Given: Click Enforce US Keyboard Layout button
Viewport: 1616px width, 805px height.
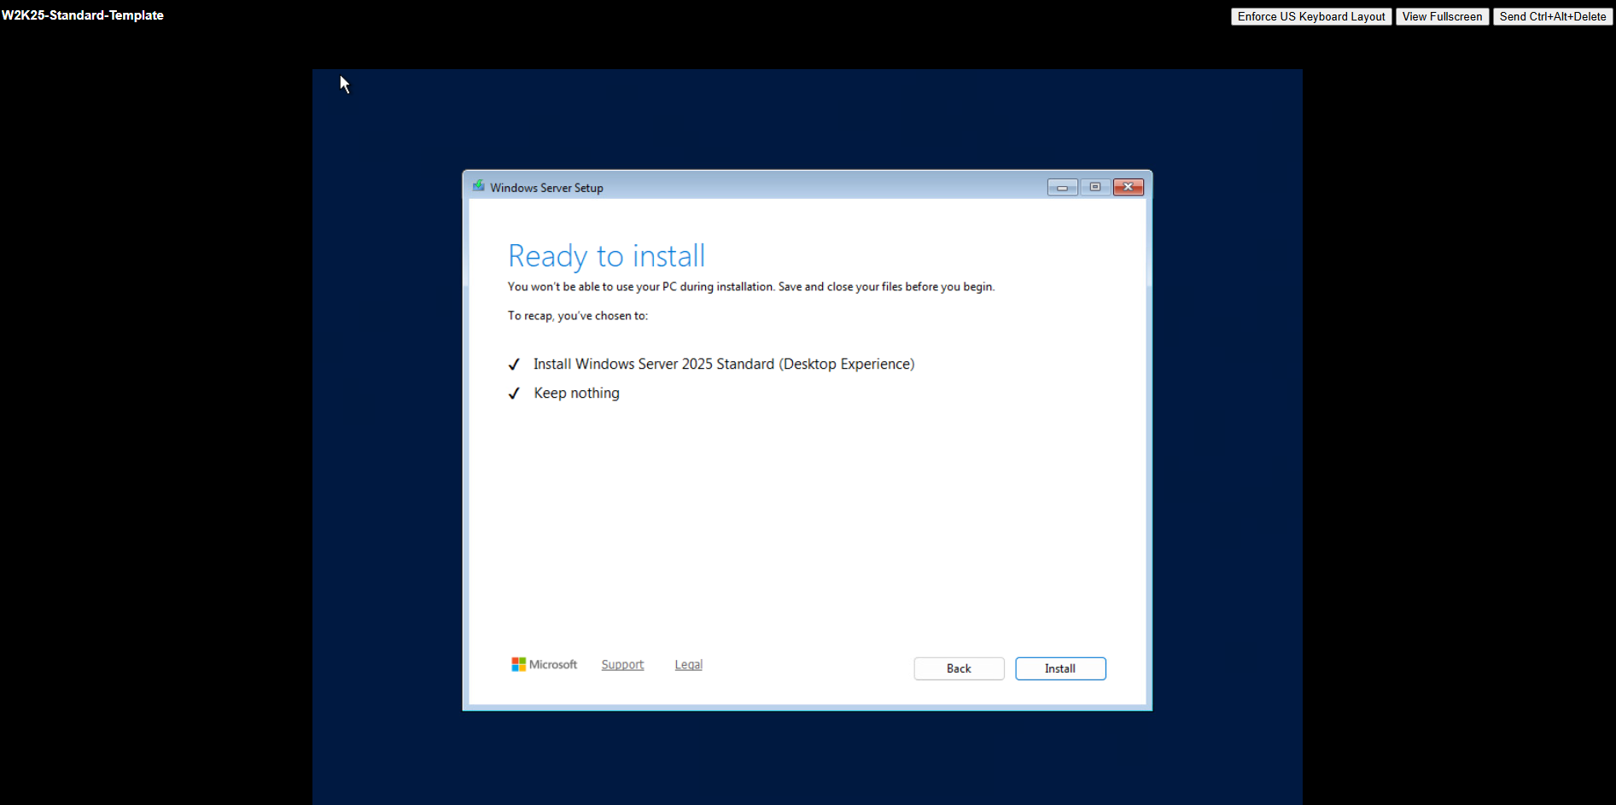Looking at the screenshot, I should 1311,16.
